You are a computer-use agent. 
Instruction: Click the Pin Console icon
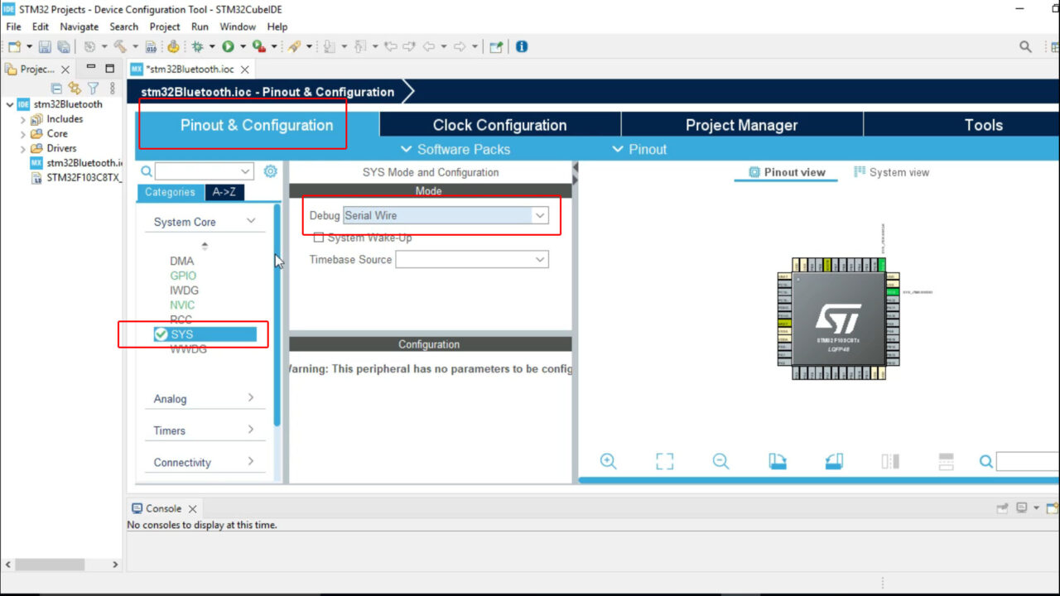click(x=1003, y=508)
